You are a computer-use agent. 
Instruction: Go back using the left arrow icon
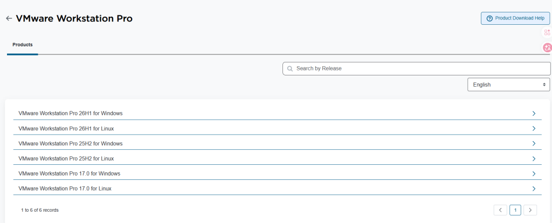coord(9,18)
